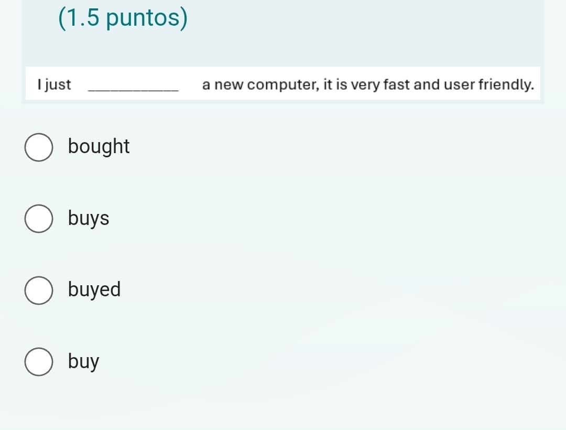The height and width of the screenshot is (430, 566).
Task: Click the words "I just"
Action: (x=55, y=84)
